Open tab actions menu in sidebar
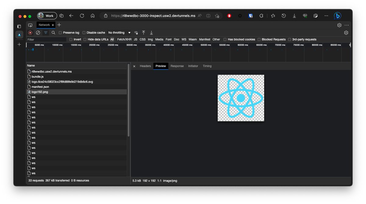This screenshot has width=366, height=204. pyautogui.click(x=19, y=27)
